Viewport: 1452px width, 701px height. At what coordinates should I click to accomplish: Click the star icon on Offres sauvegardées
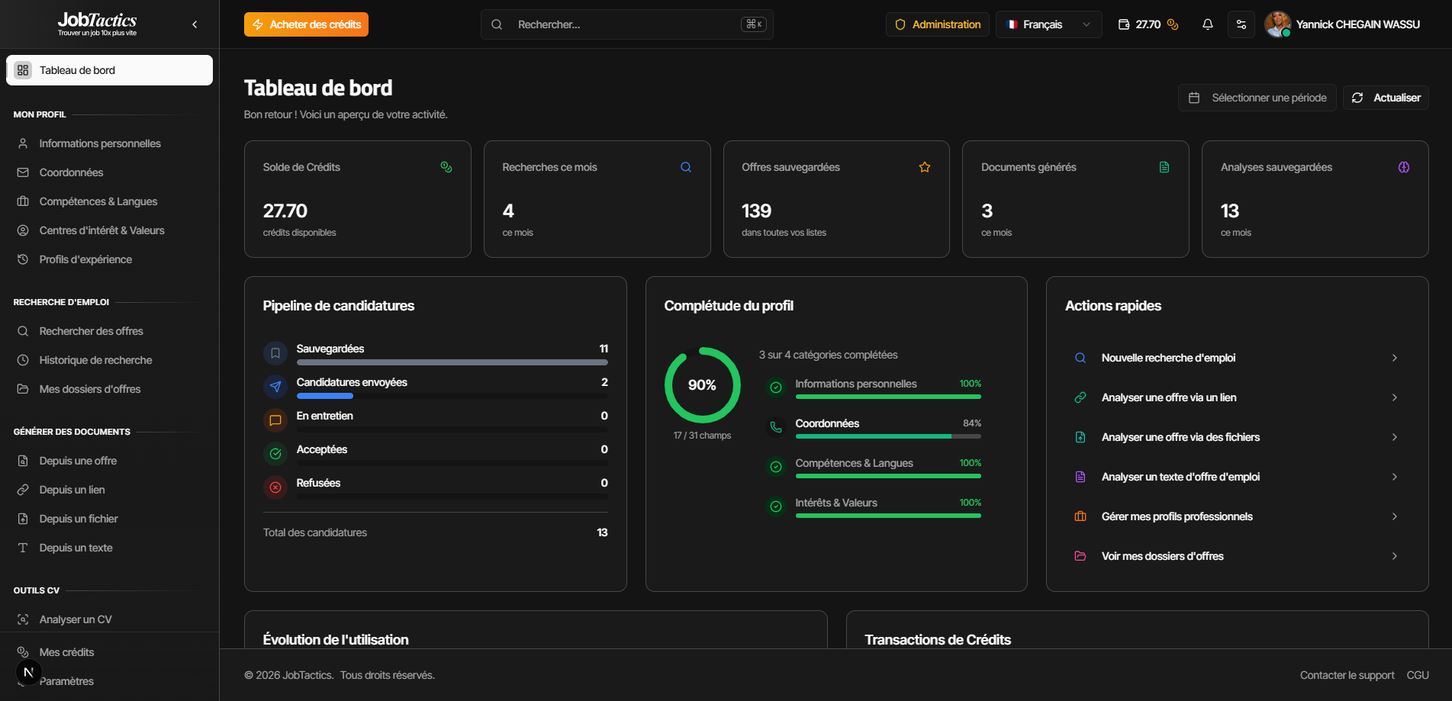tap(925, 167)
